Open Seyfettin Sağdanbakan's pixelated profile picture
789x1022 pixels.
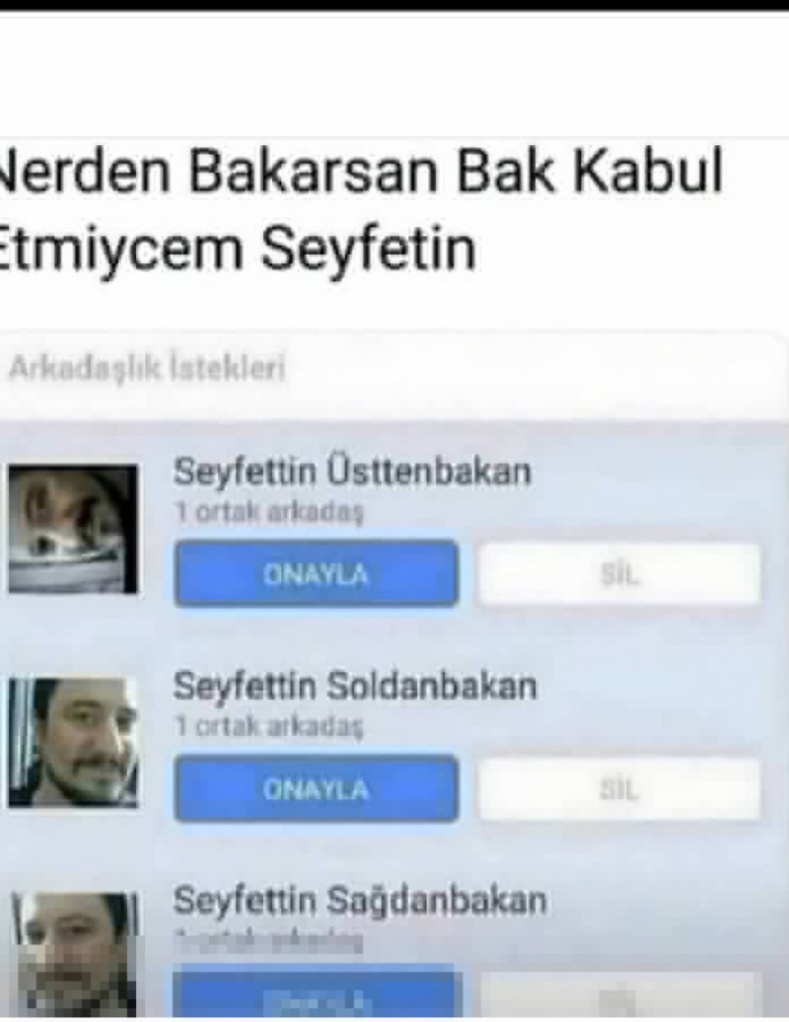pyautogui.click(x=72, y=954)
